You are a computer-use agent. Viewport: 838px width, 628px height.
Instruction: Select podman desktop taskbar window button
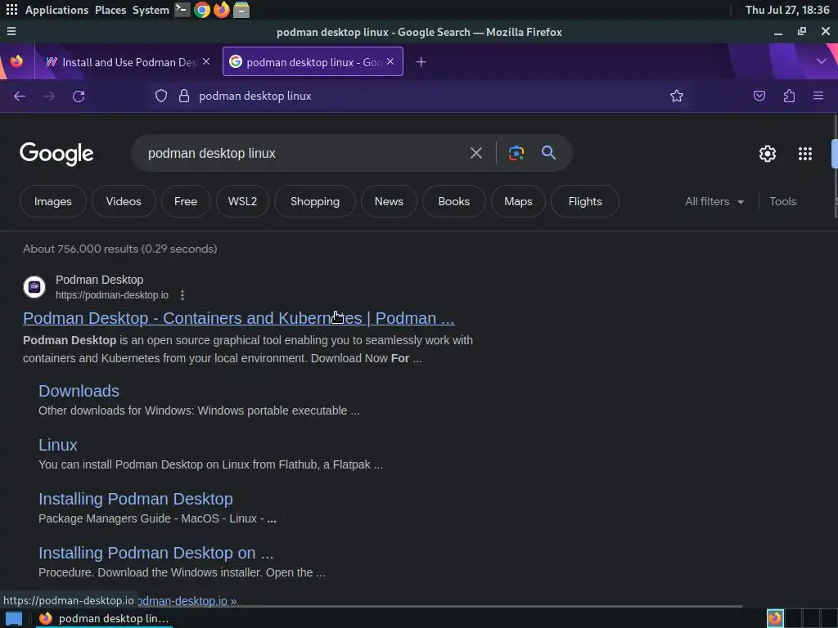click(105, 618)
